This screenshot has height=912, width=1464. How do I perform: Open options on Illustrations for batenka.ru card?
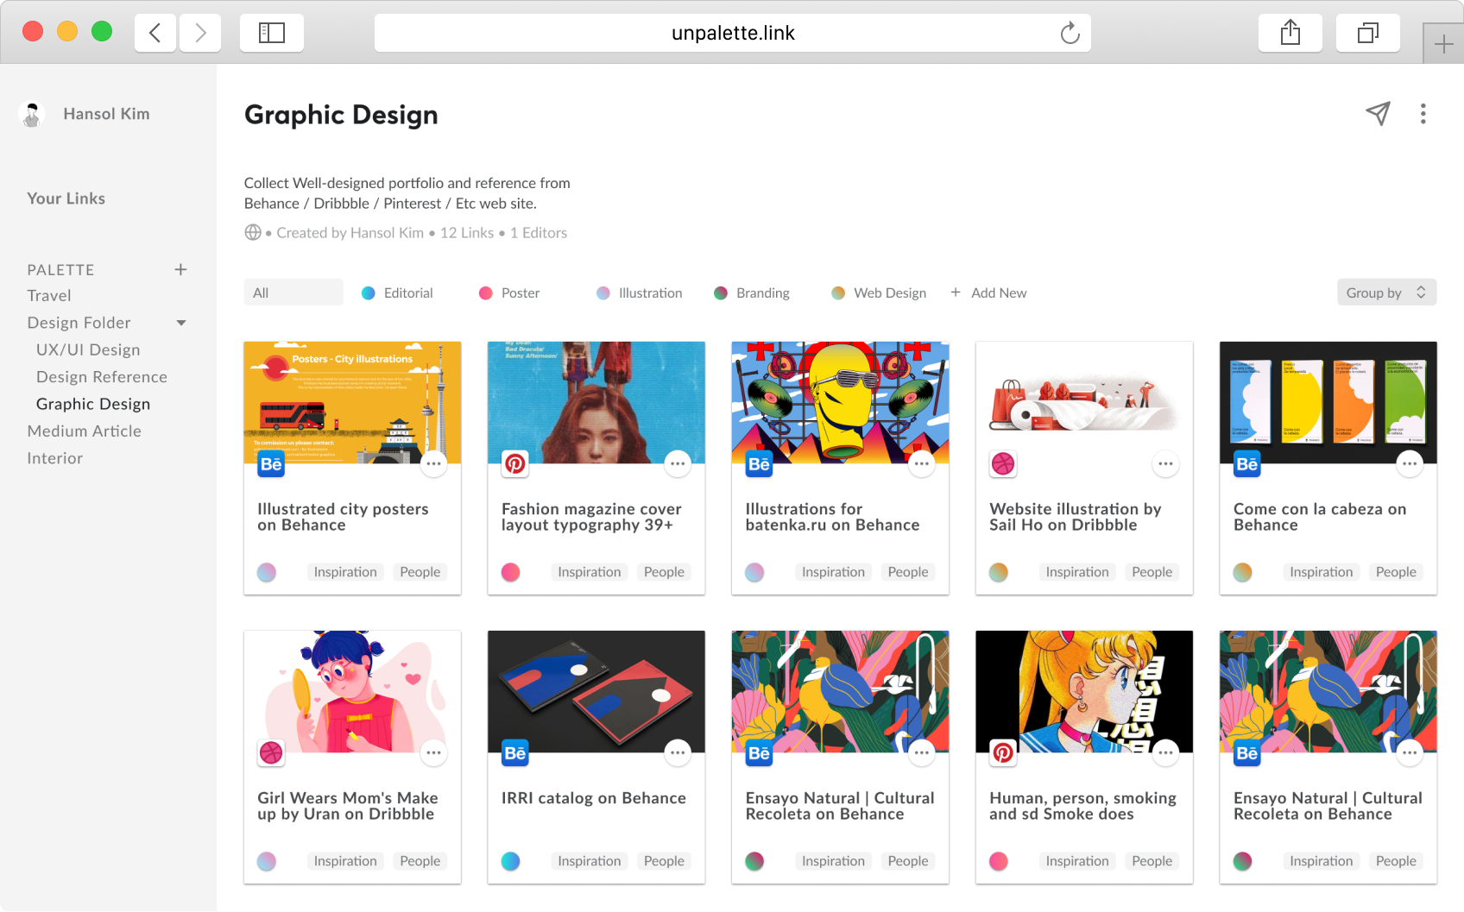coord(922,464)
